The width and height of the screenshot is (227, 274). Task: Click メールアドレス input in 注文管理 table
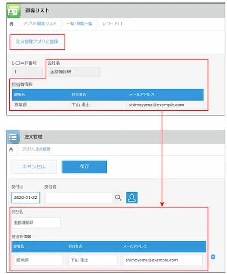pos(163,260)
